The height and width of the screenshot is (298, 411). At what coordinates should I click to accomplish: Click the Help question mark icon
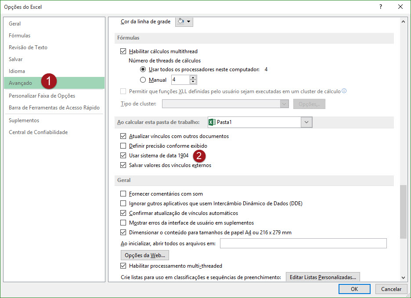pyautogui.click(x=381, y=7)
